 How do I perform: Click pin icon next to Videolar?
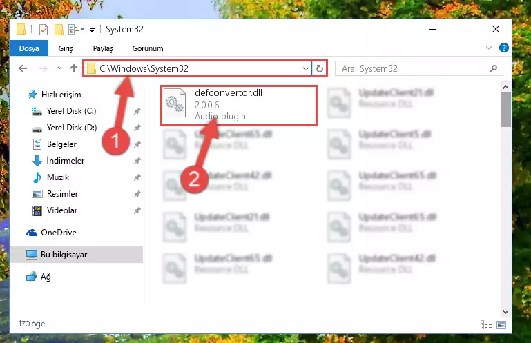[x=137, y=210]
